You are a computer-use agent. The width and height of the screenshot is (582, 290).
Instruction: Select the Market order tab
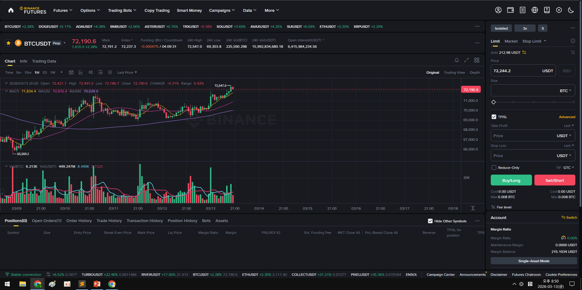pos(511,41)
